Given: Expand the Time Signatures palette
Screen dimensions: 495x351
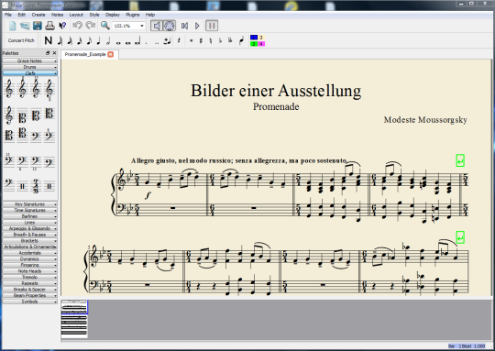Looking at the screenshot, I should pos(30,210).
